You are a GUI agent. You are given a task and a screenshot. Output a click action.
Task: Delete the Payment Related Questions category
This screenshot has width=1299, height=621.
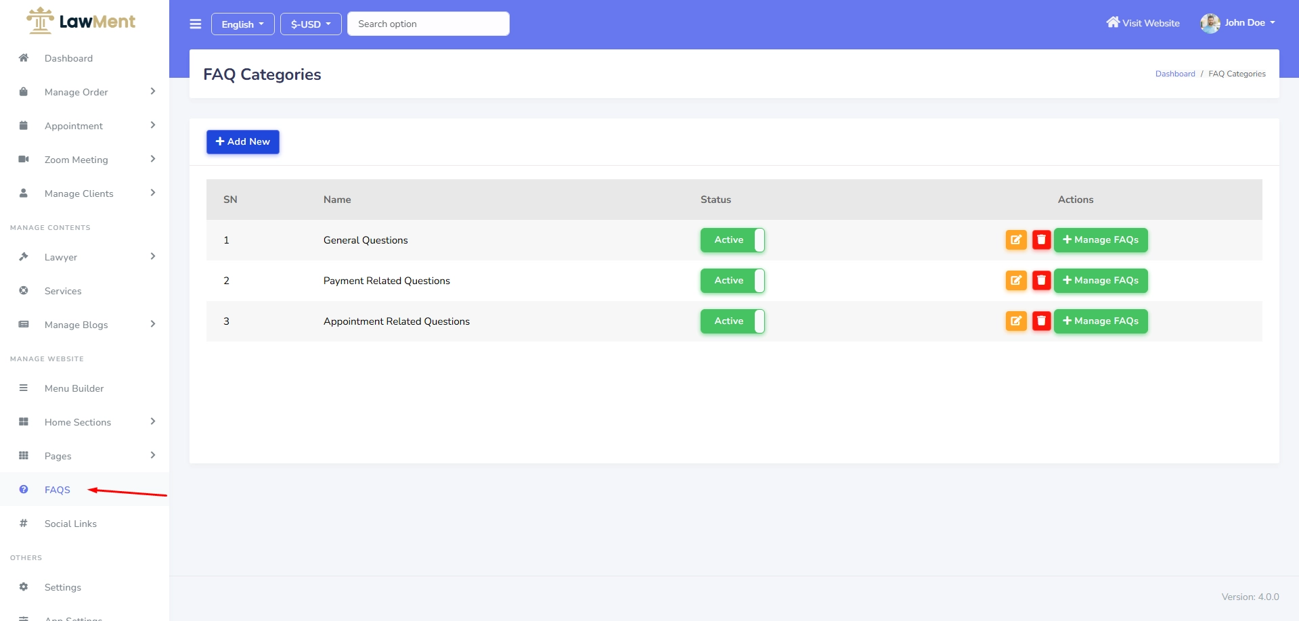click(1041, 281)
